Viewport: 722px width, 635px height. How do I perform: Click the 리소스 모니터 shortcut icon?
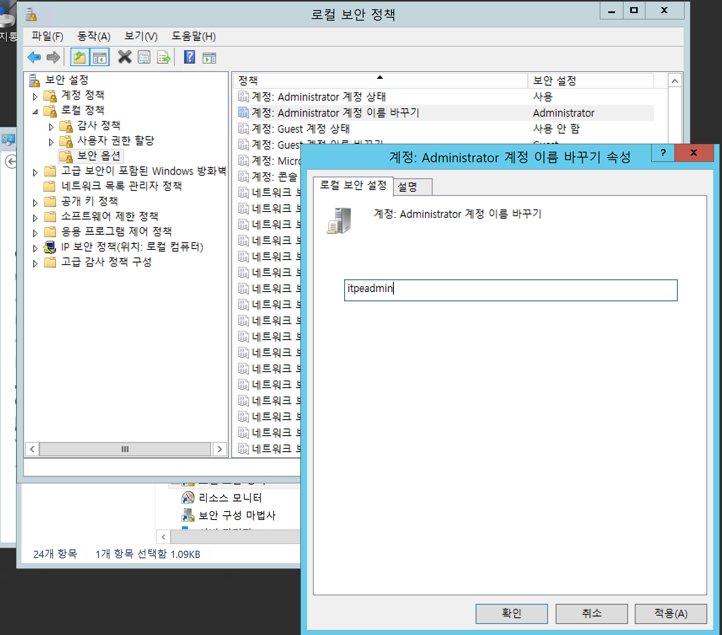pos(188,498)
